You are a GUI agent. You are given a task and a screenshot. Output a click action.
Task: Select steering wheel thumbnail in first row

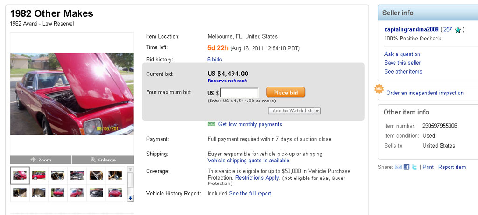pos(96,175)
